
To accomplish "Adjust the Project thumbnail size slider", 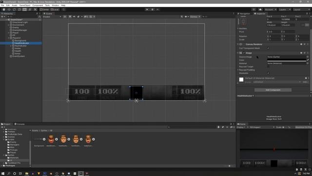I will (229, 166).
